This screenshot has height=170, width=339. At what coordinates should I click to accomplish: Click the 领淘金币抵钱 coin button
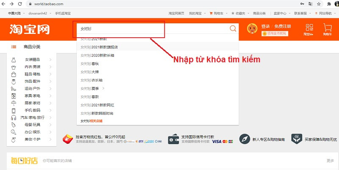pos(275,33)
